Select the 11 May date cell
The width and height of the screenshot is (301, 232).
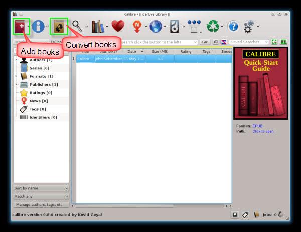(134, 59)
